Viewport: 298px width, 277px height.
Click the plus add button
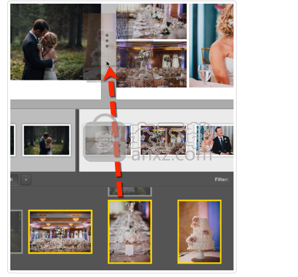pyautogui.click(x=26, y=180)
